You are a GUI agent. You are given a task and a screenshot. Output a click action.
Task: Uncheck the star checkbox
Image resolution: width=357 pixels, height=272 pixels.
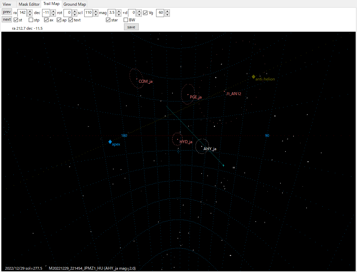pyautogui.click(x=108, y=20)
